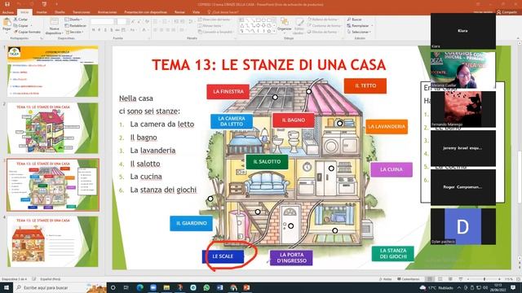Viewport: 522px width, 293px height.
Task: Adjust the zoom slider in status bar
Action: coord(484,279)
